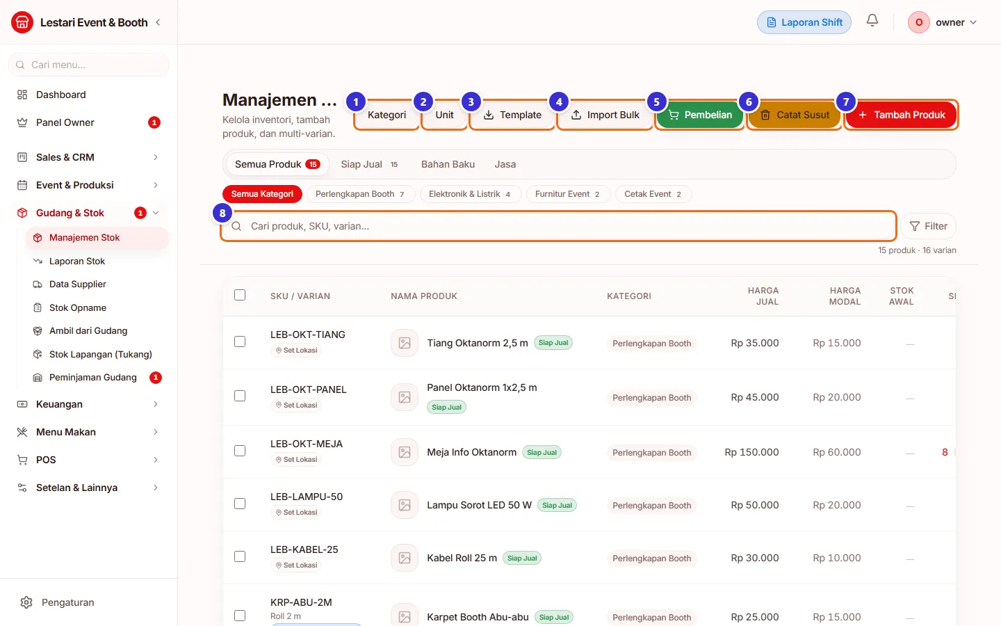Expand Setelan & Lainnya menu
This screenshot has width=1001, height=626.
(x=89, y=488)
